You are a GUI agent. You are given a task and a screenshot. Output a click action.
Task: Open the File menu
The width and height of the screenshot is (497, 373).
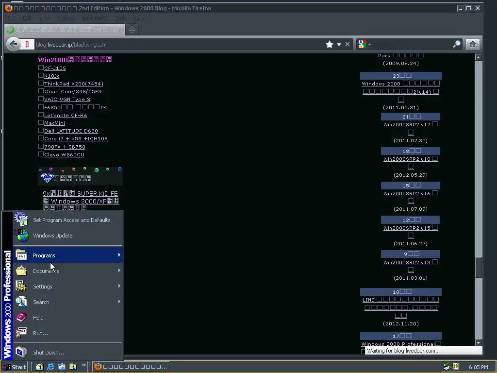pyautogui.click(x=12, y=18)
